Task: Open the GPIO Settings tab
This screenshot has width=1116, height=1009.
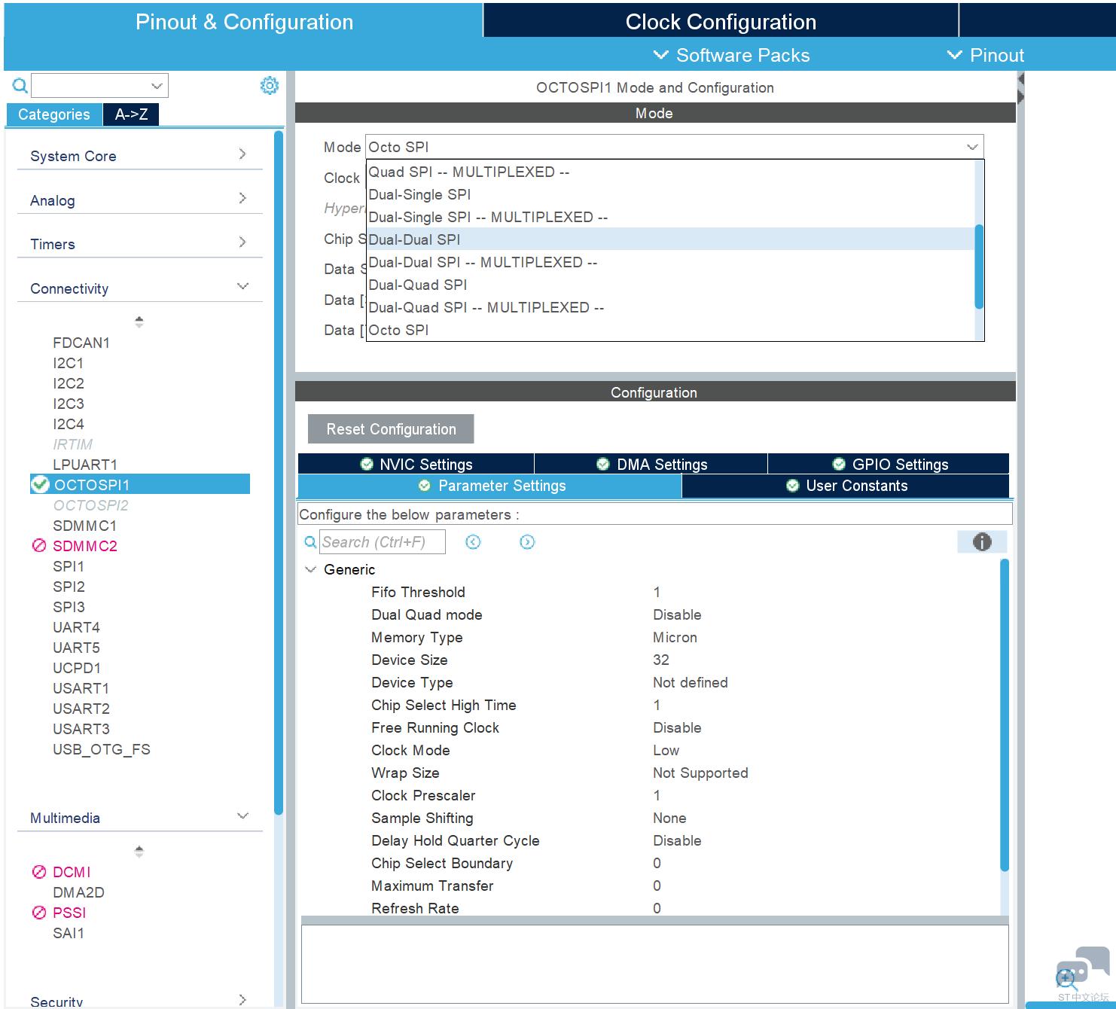Action: pos(889,464)
